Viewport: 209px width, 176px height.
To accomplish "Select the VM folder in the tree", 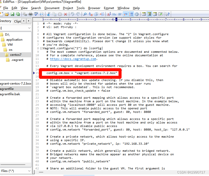I will pyautogui.click(x=10, y=45).
